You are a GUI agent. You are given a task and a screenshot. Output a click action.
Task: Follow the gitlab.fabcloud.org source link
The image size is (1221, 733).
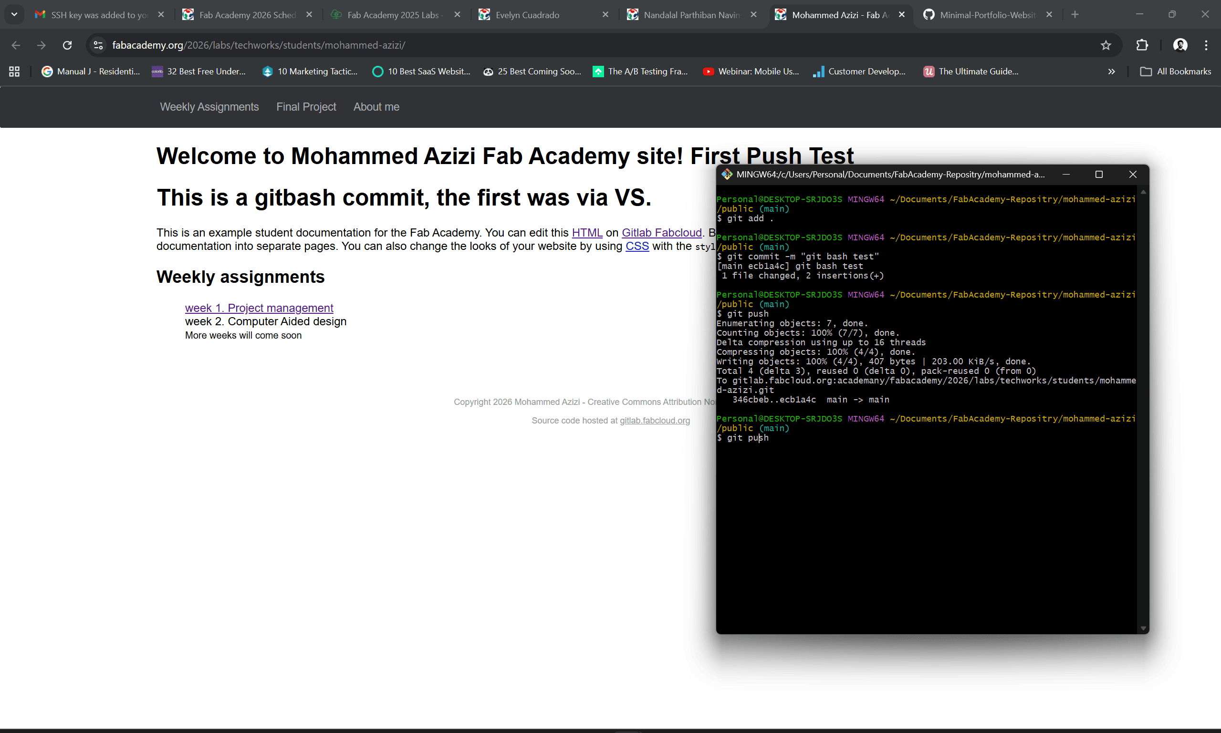pyautogui.click(x=655, y=420)
